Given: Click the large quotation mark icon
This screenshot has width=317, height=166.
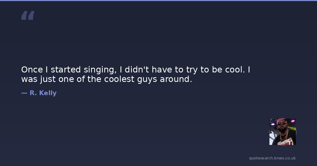Looking at the screenshot, I should (28, 16).
